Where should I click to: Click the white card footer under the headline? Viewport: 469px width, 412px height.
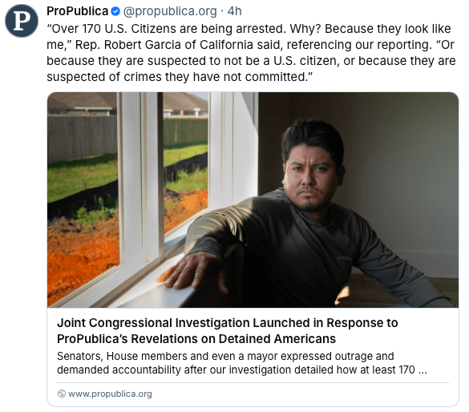click(253, 357)
